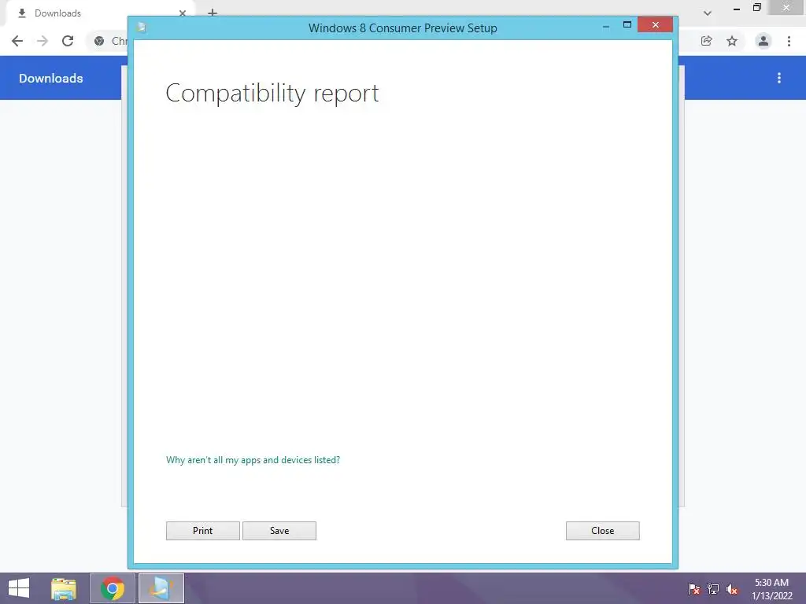Screen dimensions: 806x604
Task: Click the Close button at the report's bottom
Action: click(x=602, y=531)
